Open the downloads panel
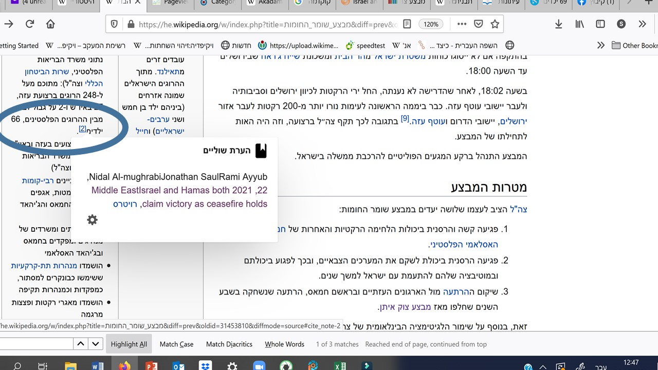Image resolution: width=658 pixels, height=370 pixels. 559,24
